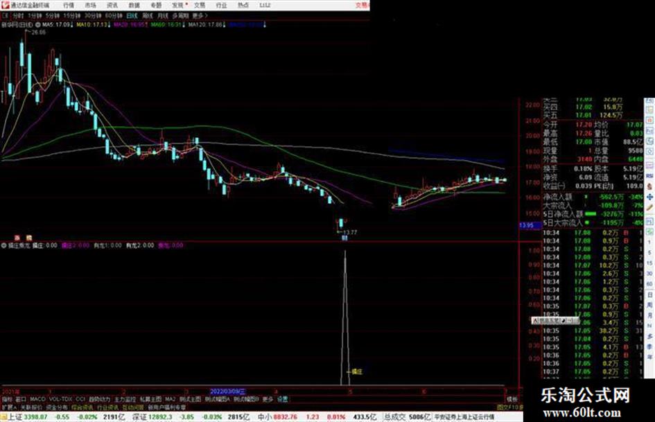Open the 综合资讯 tab
This screenshot has height=422, width=655.
pos(82,407)
